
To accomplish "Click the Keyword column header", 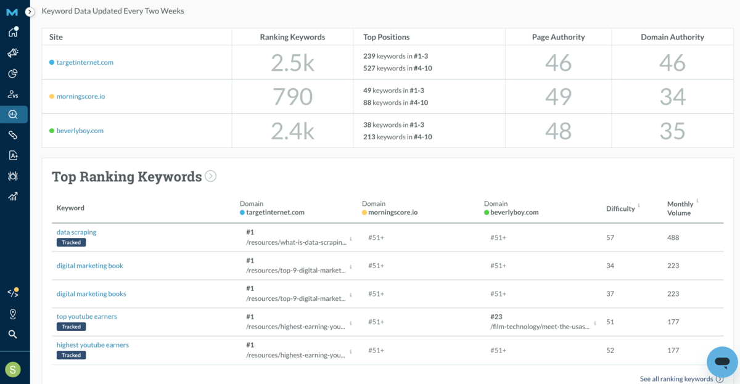I will click(70, 208).
